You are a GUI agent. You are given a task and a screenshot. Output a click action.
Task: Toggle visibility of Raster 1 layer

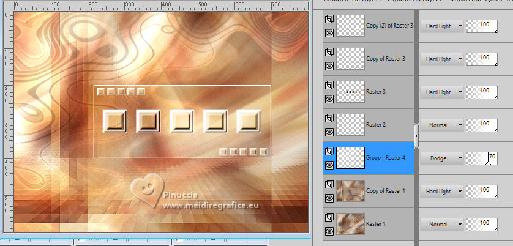point(329,231)
